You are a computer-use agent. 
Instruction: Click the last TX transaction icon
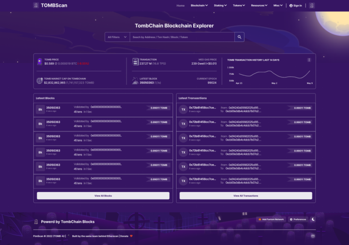(x=184, y=181)
